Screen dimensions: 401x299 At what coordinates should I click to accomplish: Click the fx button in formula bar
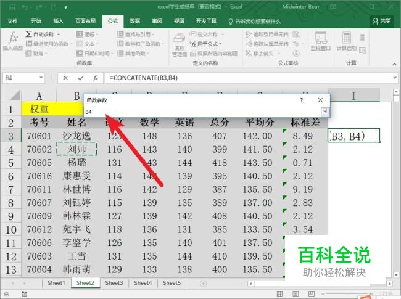tap(96, 78)
